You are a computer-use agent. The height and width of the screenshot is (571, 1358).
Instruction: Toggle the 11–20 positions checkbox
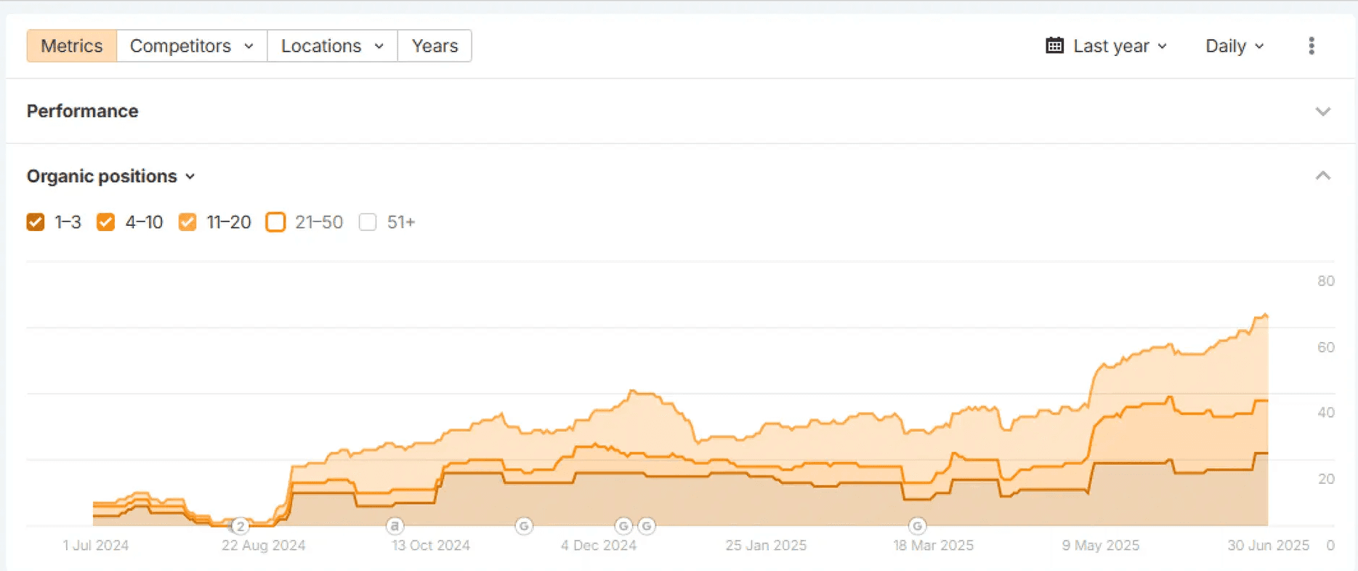187,222
